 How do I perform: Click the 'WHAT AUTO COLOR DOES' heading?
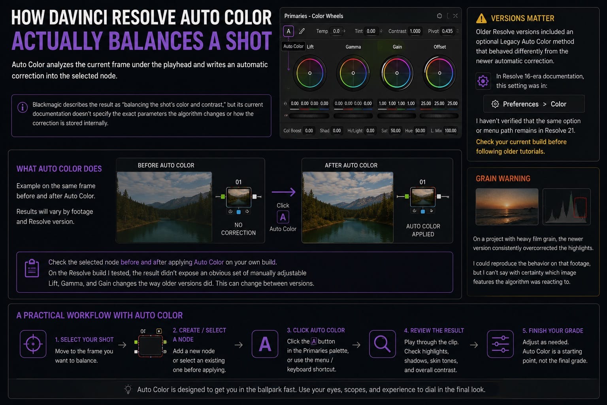[x=59, y=169]
